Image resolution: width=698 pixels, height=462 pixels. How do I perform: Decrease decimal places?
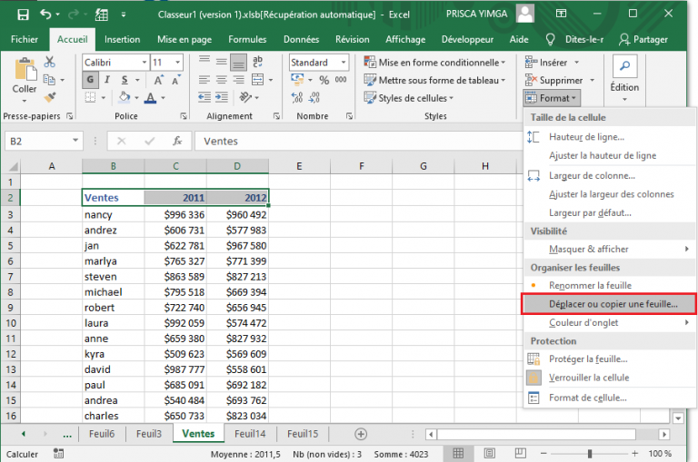(x=314, y=97)
